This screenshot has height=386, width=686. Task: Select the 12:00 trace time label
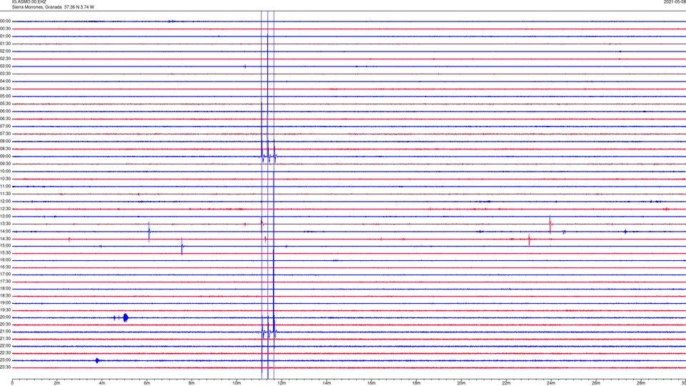5,202
